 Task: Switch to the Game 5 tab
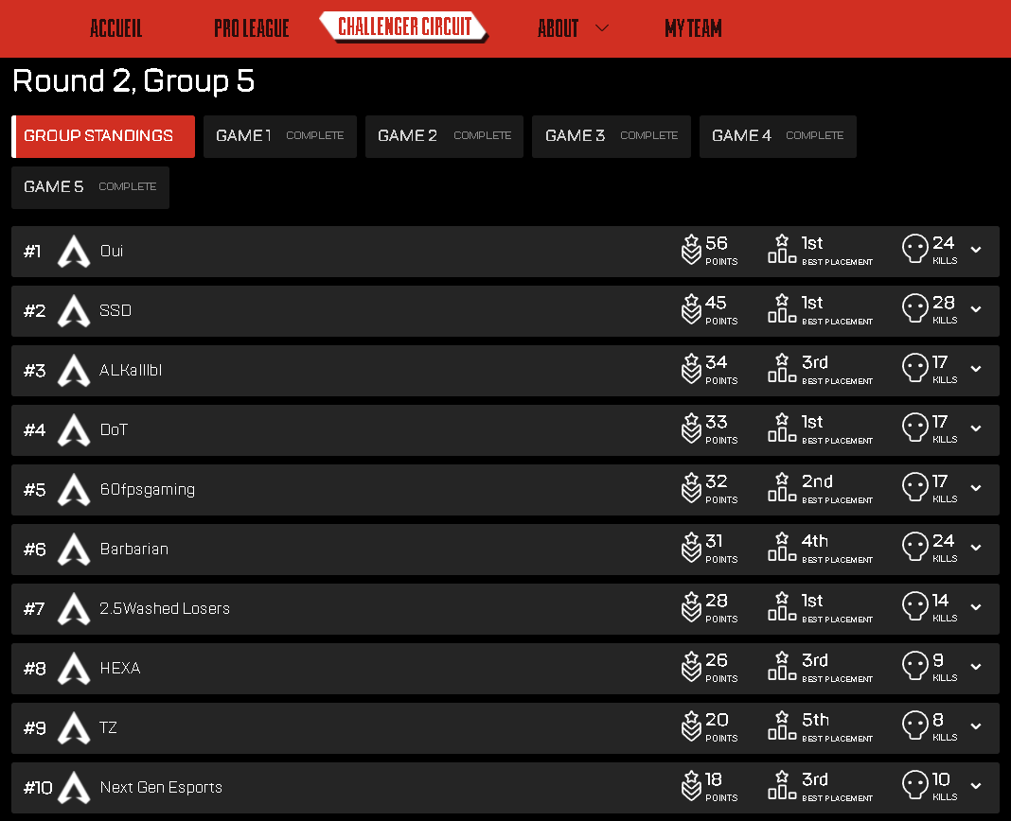point(90,187)
